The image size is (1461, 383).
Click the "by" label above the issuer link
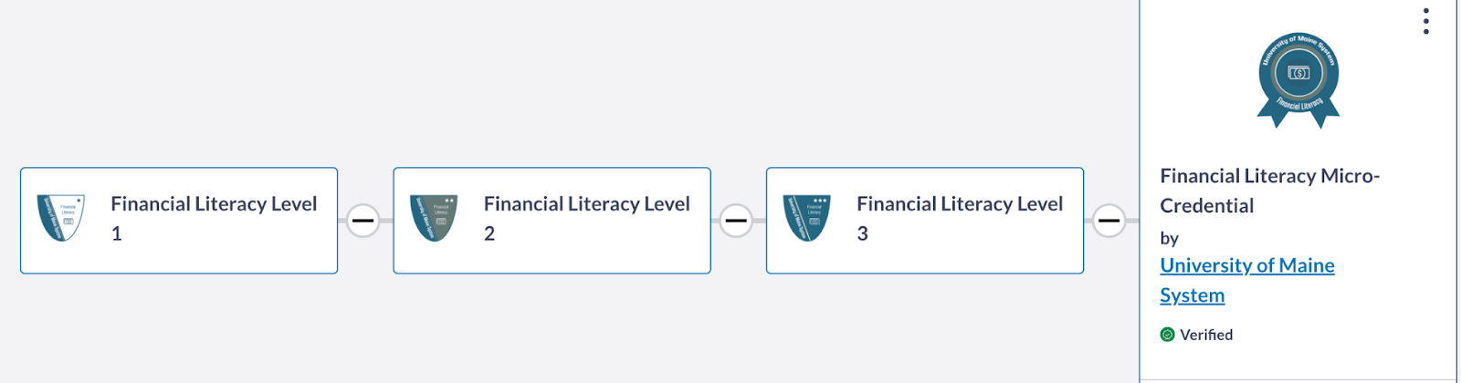pos(1169,238)
